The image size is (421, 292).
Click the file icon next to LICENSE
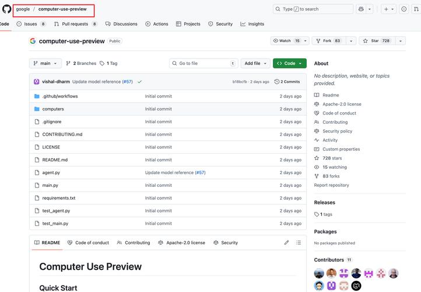tap(37, 147)
